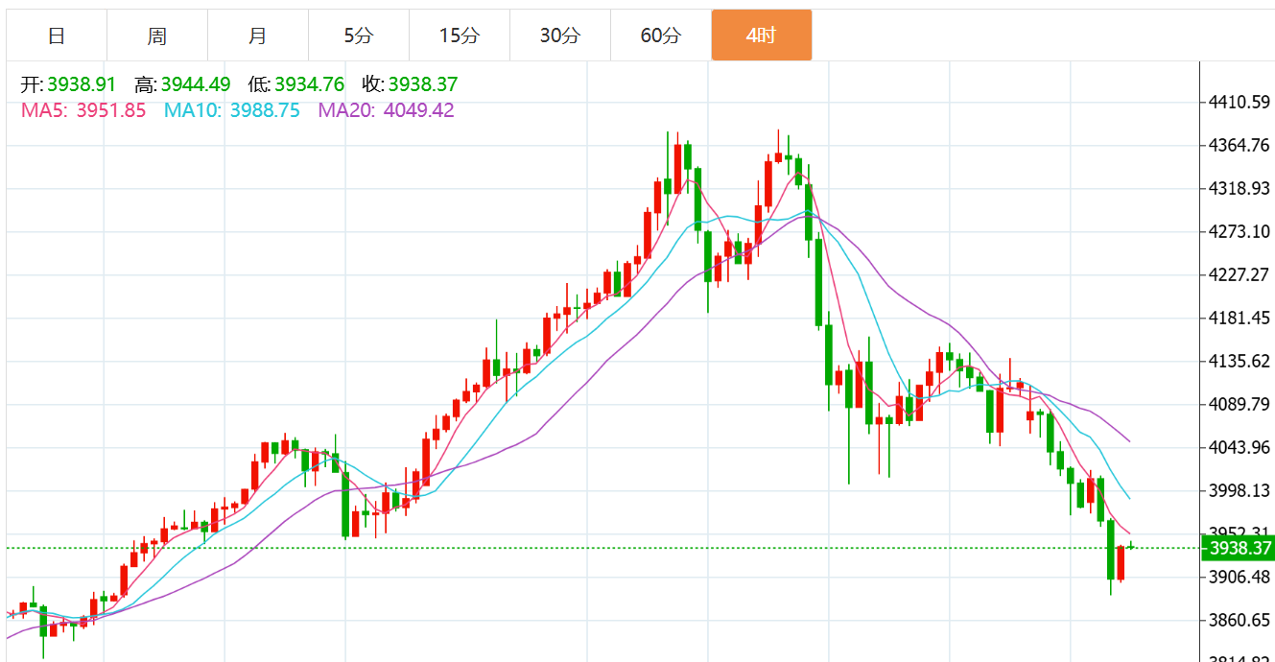Click the green 3938.37 current price tag

[1240, 548]
